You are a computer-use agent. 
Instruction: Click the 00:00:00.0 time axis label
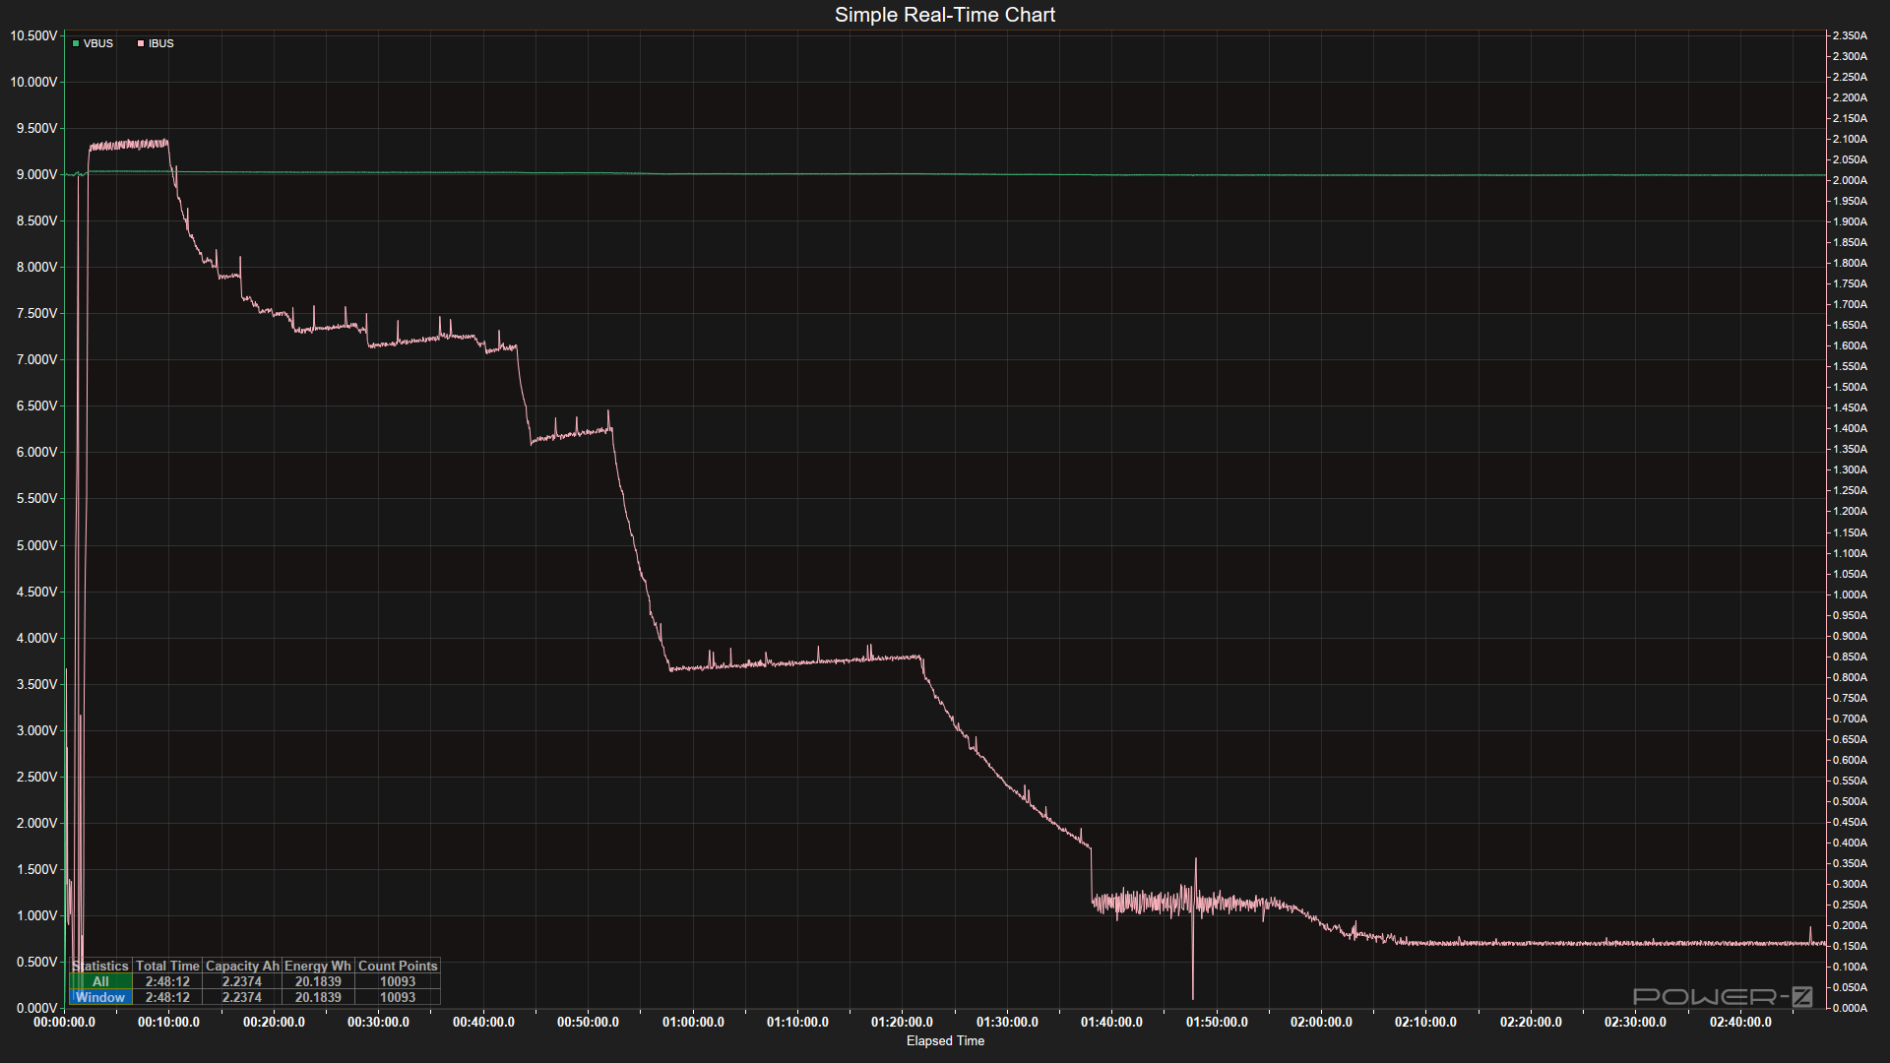click(64, 1022)
